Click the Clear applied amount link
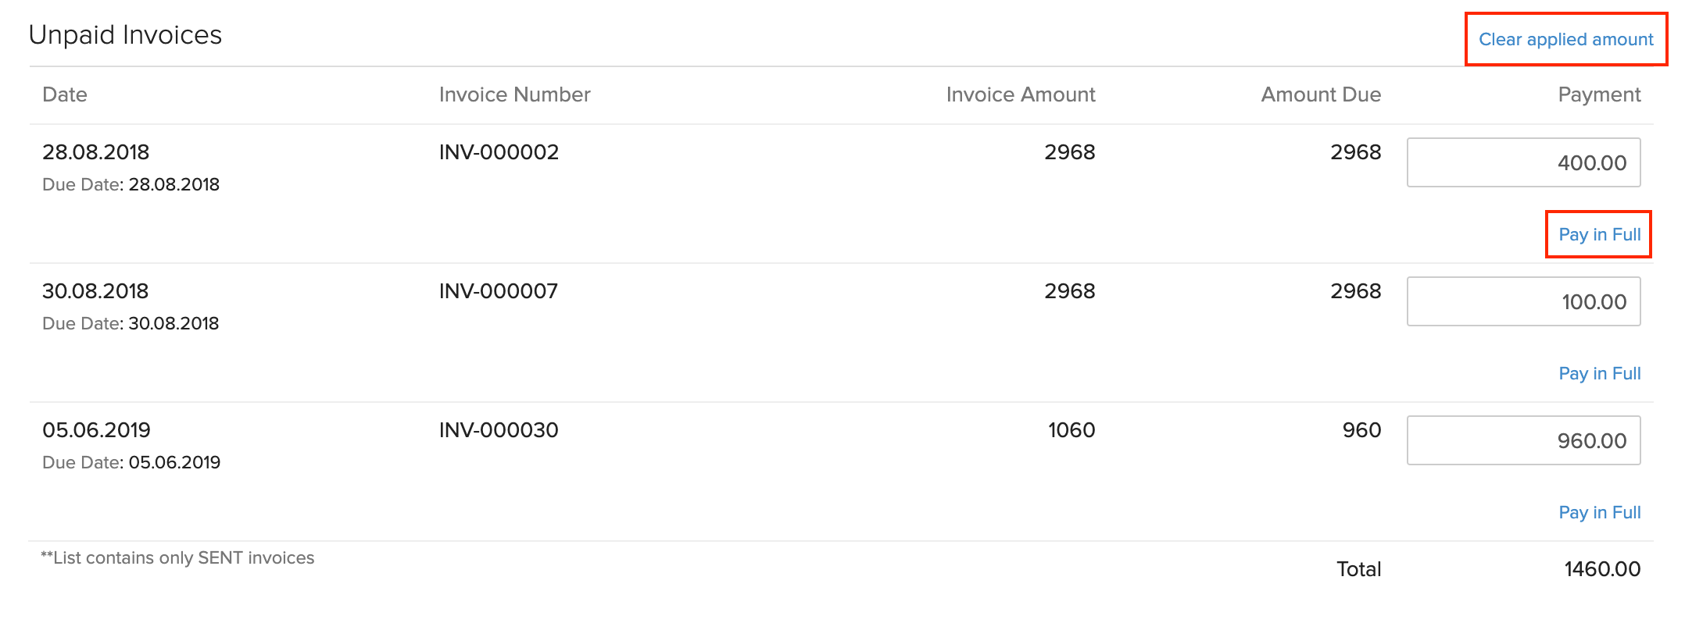This screenshot has height=623, width=1685. tap(1565, 39)
